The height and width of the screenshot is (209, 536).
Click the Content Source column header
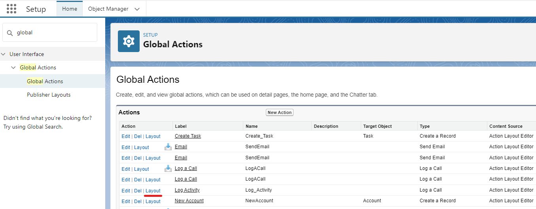506,126
